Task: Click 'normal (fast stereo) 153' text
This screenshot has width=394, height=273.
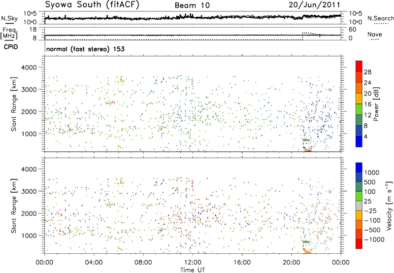Action: coord(85,49)
